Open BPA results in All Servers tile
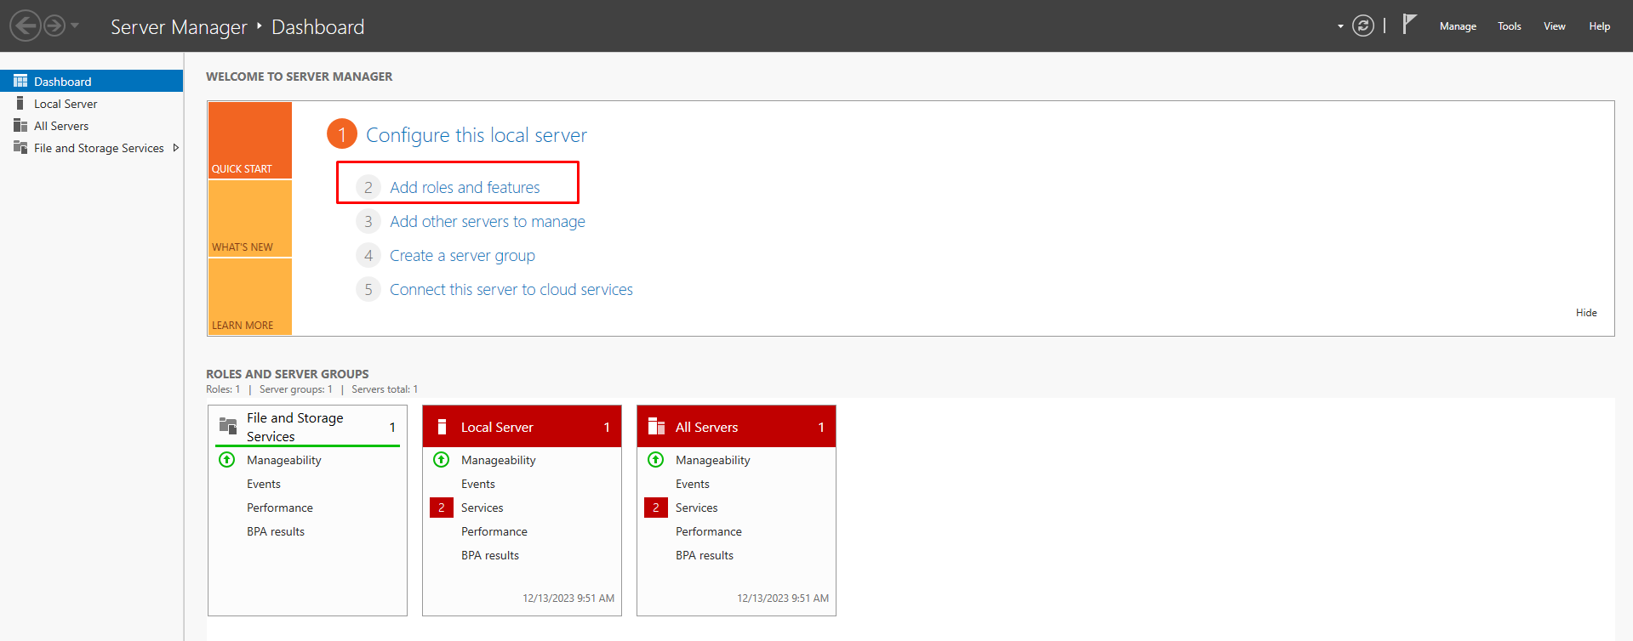 coord(705,555)
